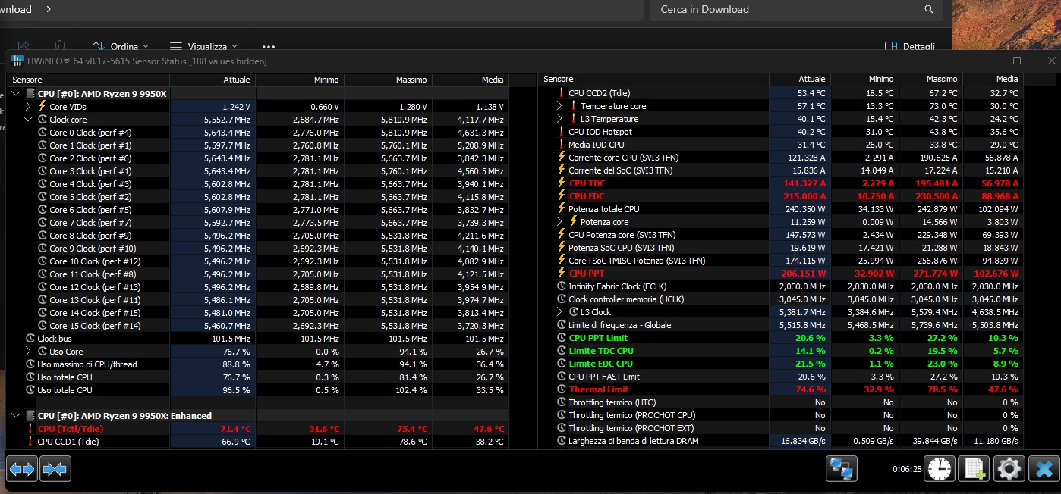Select the Core 0 Clock (perf #4) row
Viewport: 1061px width, 494px height.
(257, 133)
